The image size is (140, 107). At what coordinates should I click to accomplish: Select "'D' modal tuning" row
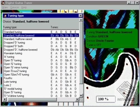point(41,89)
